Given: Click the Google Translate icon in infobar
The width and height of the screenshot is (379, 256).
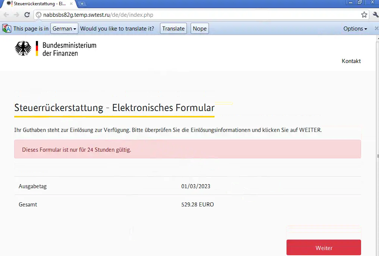Looking at the screenshot, I should (7, 29).
